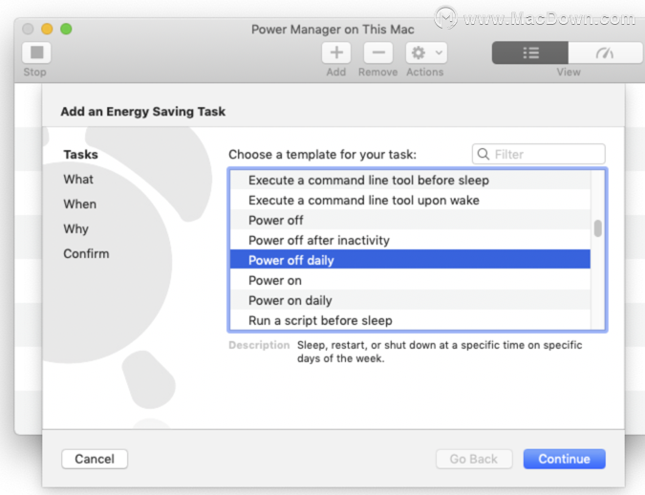This screenshot has height=495, width=645.
Task: Select the Tasks step in sidebar
Action: click(80, 154)
